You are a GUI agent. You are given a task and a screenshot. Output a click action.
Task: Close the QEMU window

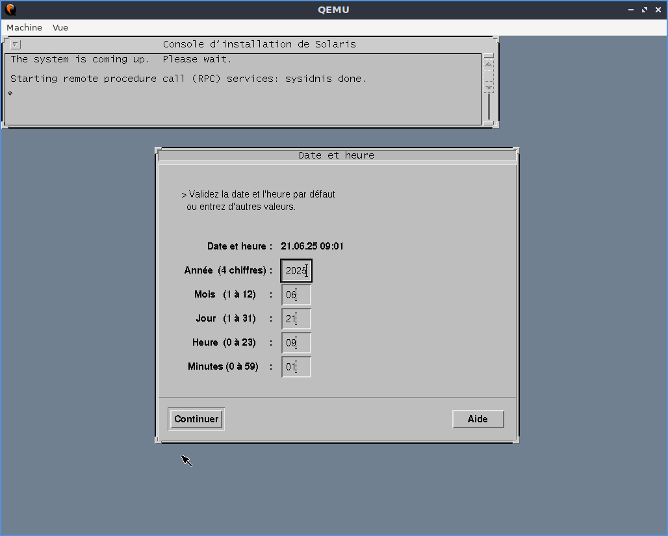pos(658,10)
